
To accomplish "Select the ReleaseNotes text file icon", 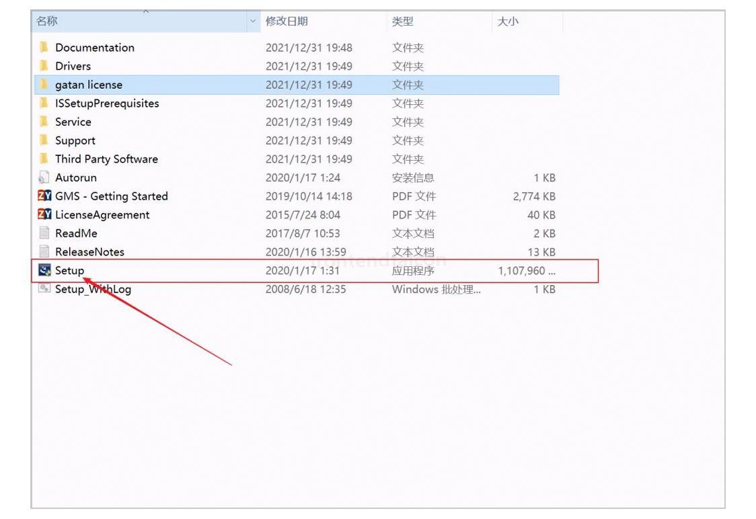I will tap(44, 251).
